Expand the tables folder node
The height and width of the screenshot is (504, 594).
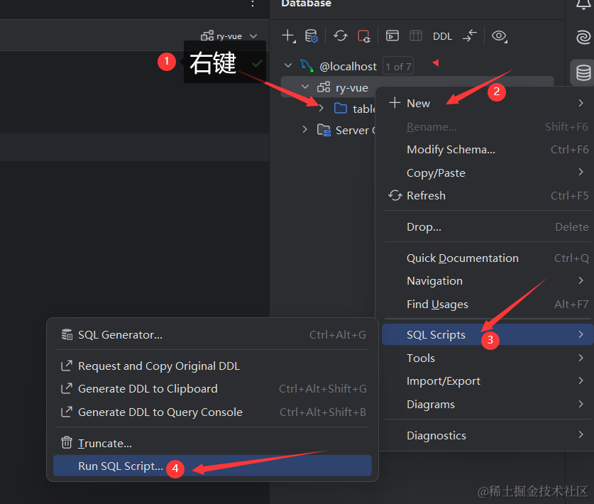321,109
